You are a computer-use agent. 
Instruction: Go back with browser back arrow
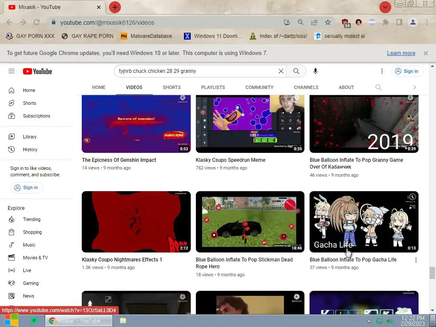click(9, 22)
